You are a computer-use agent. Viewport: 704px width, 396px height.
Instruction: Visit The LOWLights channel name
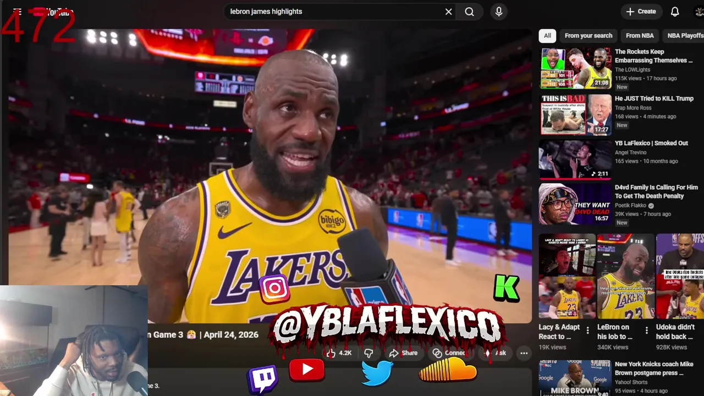tap(632, 70)
